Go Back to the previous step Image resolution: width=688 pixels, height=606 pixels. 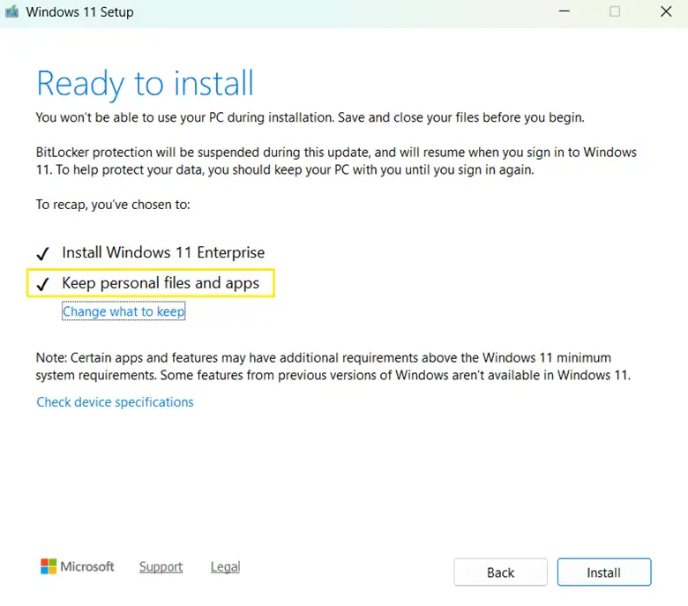click(x=500, y=572)
